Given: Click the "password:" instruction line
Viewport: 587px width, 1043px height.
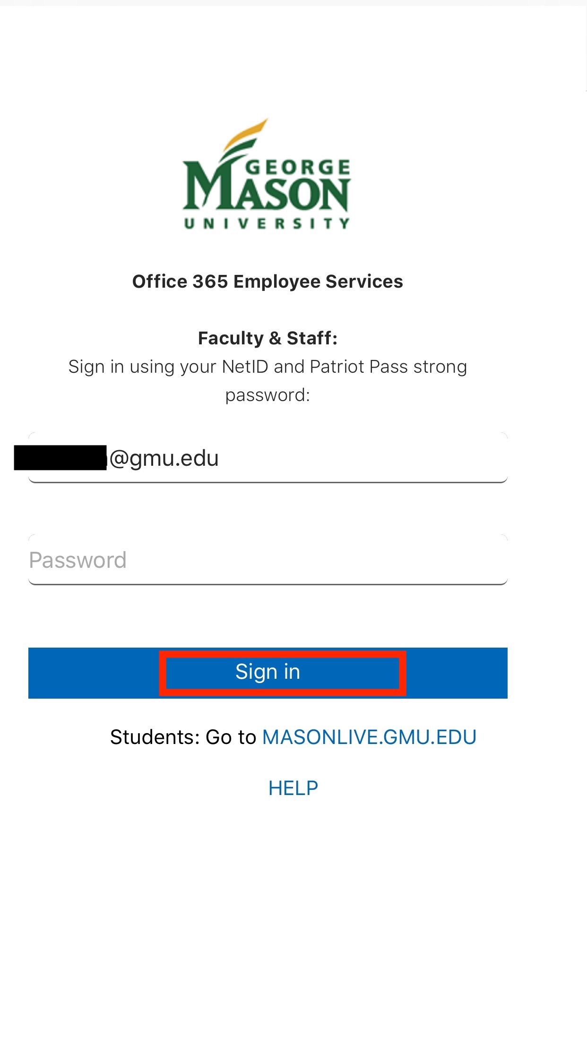Looking at the screenshot, I should pos(268,395).
